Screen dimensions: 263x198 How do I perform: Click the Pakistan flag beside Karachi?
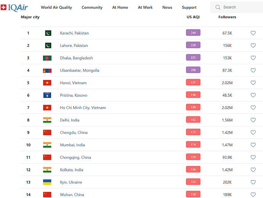pyautogui.click(x=48, y=33)
